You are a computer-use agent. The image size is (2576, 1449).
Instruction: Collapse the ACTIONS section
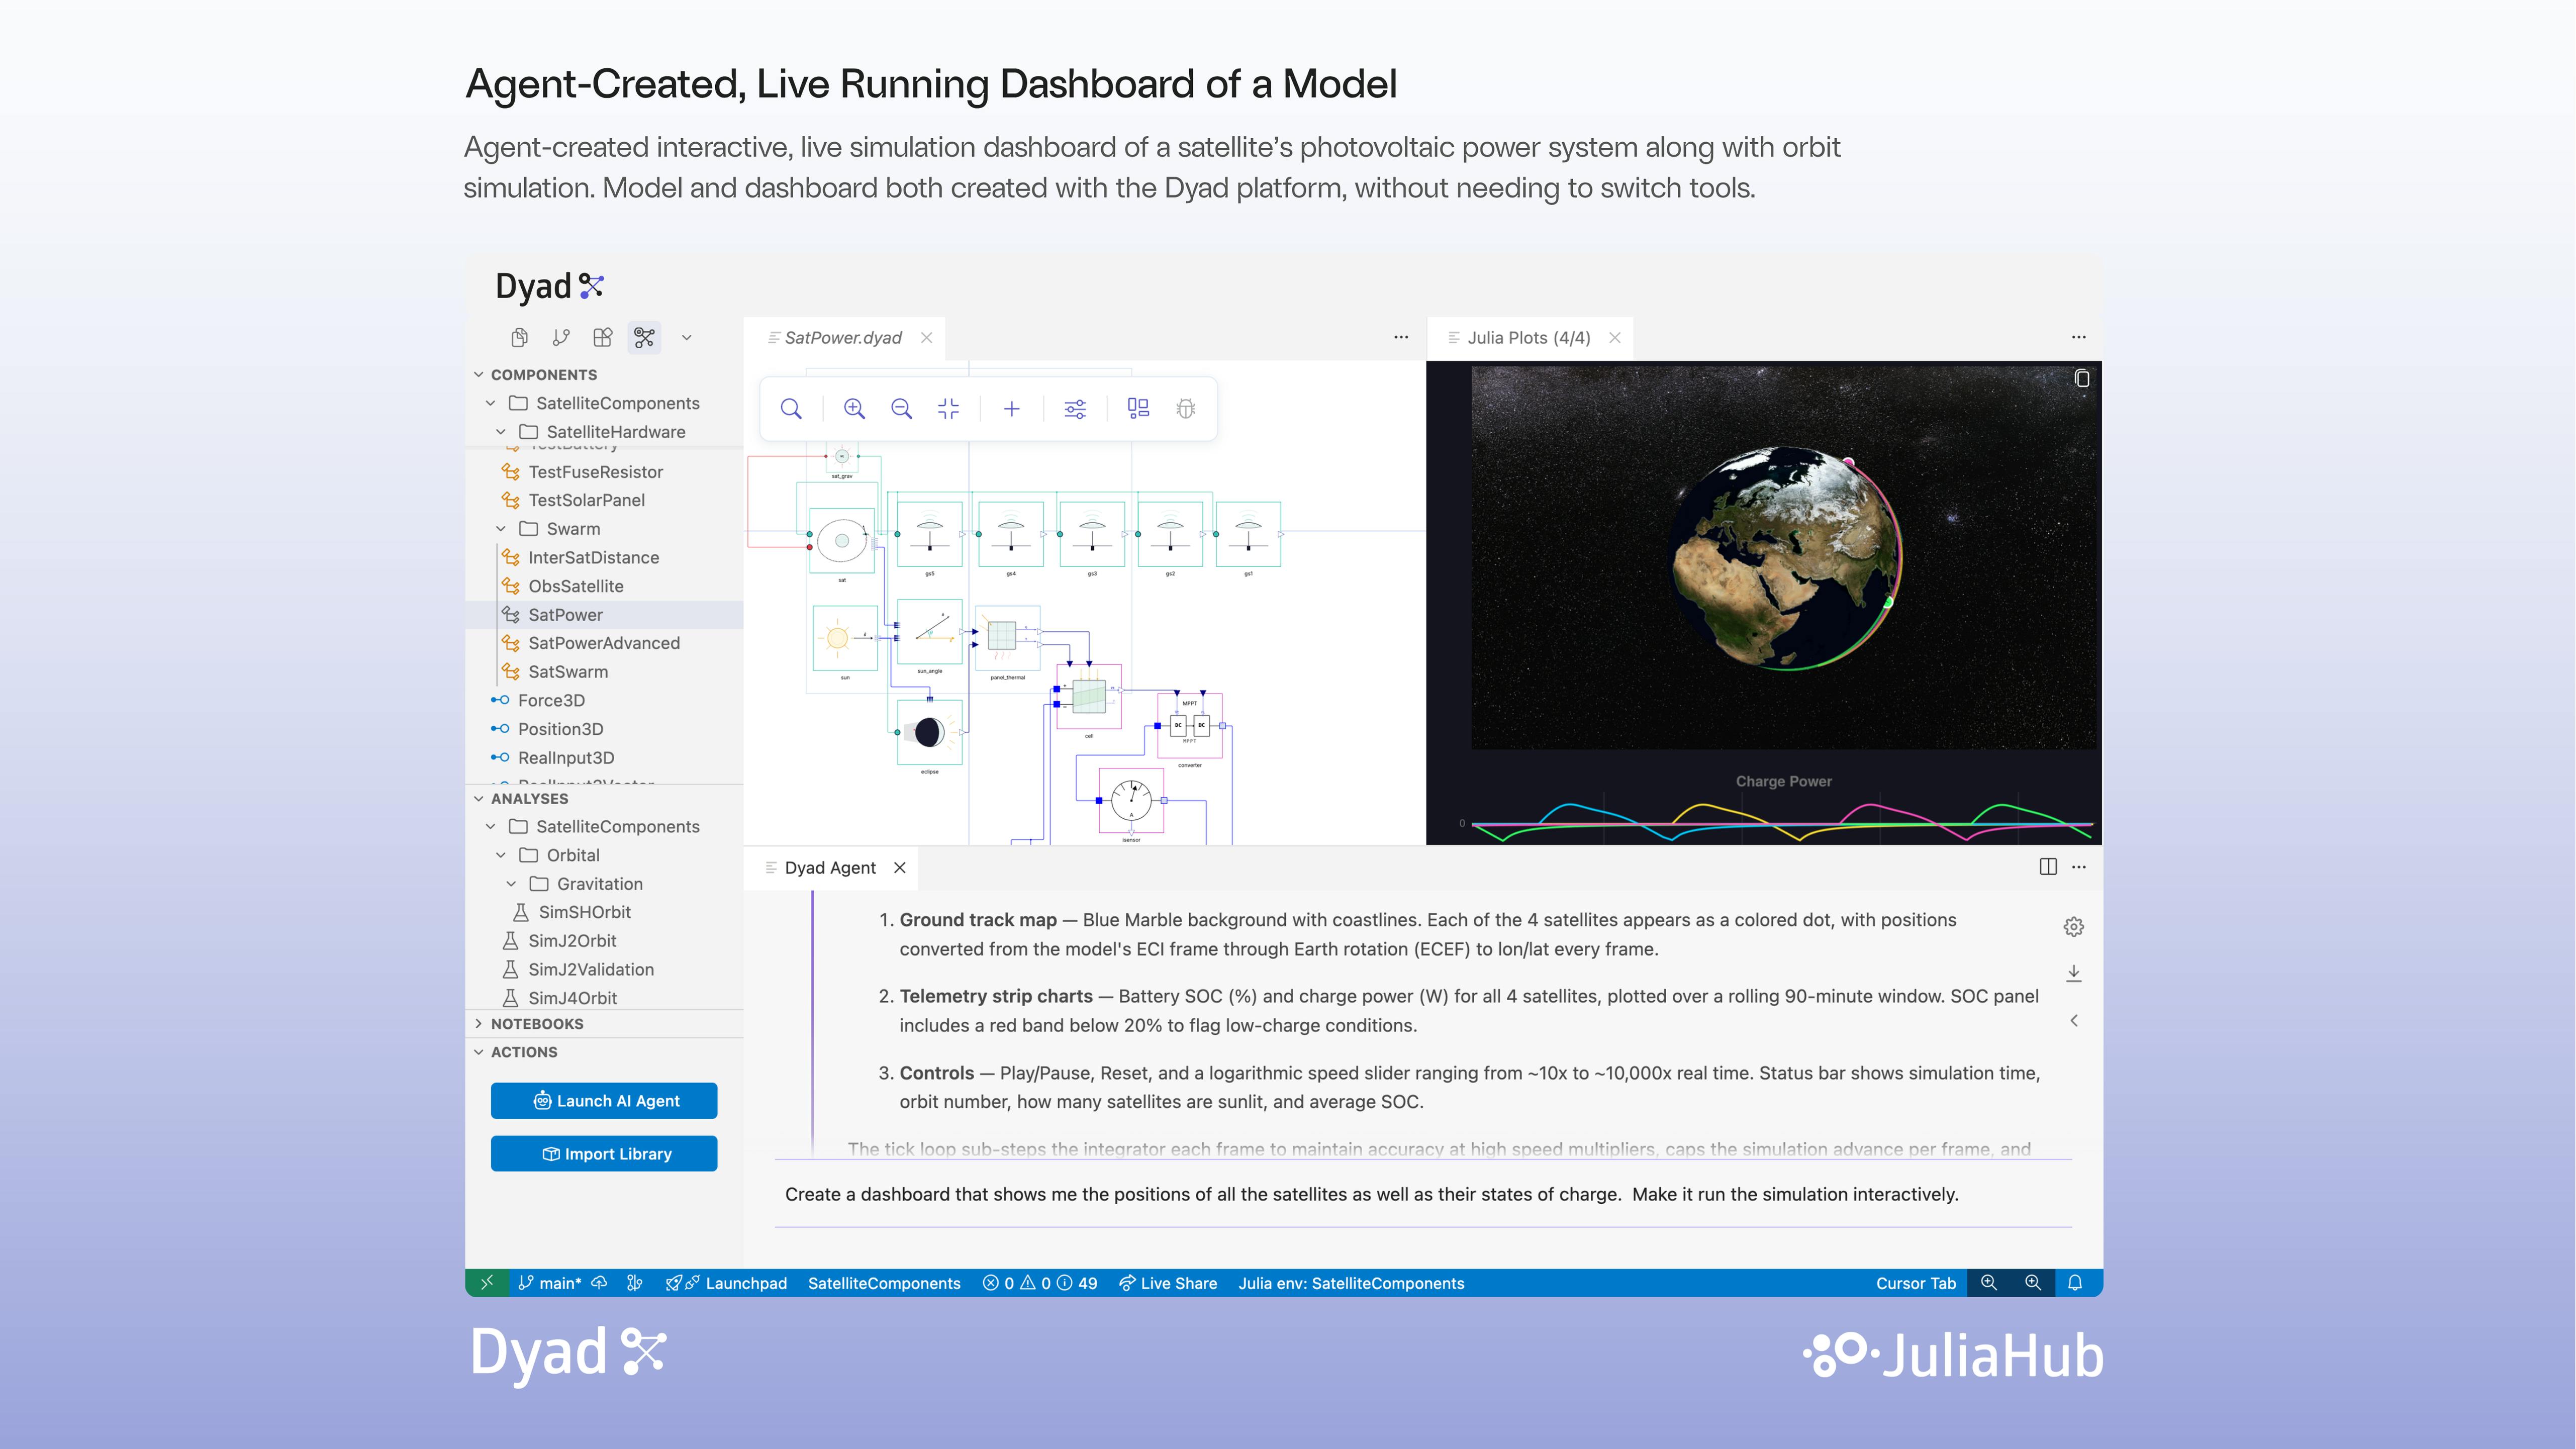coord(479,1052)
